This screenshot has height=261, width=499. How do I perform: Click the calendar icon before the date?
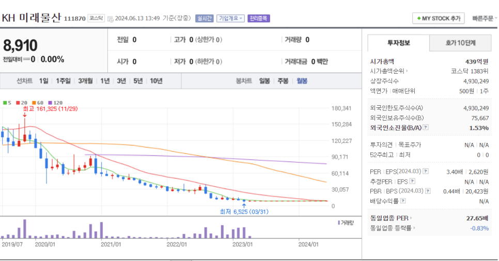110,19
